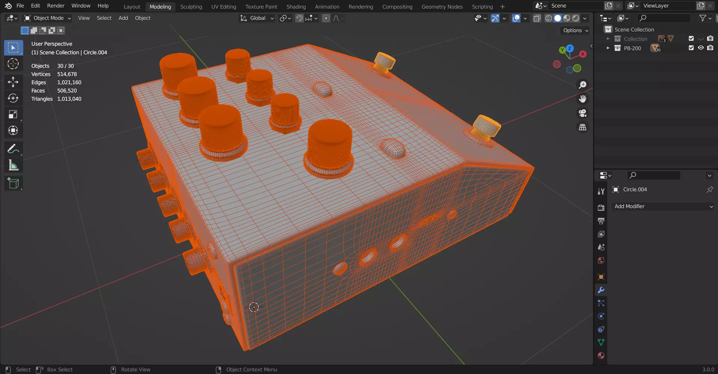Toggle viewport overlays
This screenshot has height=374, width=718.
click(x=516, y=18)
